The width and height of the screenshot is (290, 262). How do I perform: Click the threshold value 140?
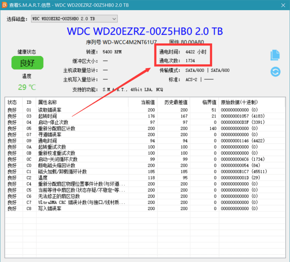point(213,128)
